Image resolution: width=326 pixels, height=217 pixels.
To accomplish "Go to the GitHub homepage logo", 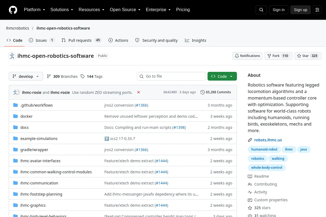I will coord(13,10).
